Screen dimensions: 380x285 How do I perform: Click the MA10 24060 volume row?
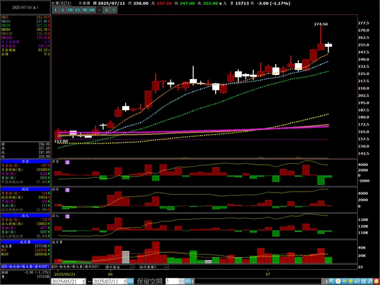coord(25,254)
